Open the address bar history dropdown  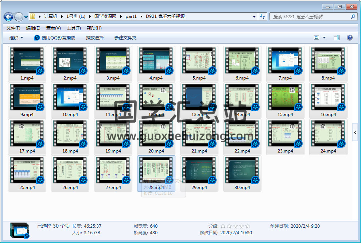[x=254, y=16]
